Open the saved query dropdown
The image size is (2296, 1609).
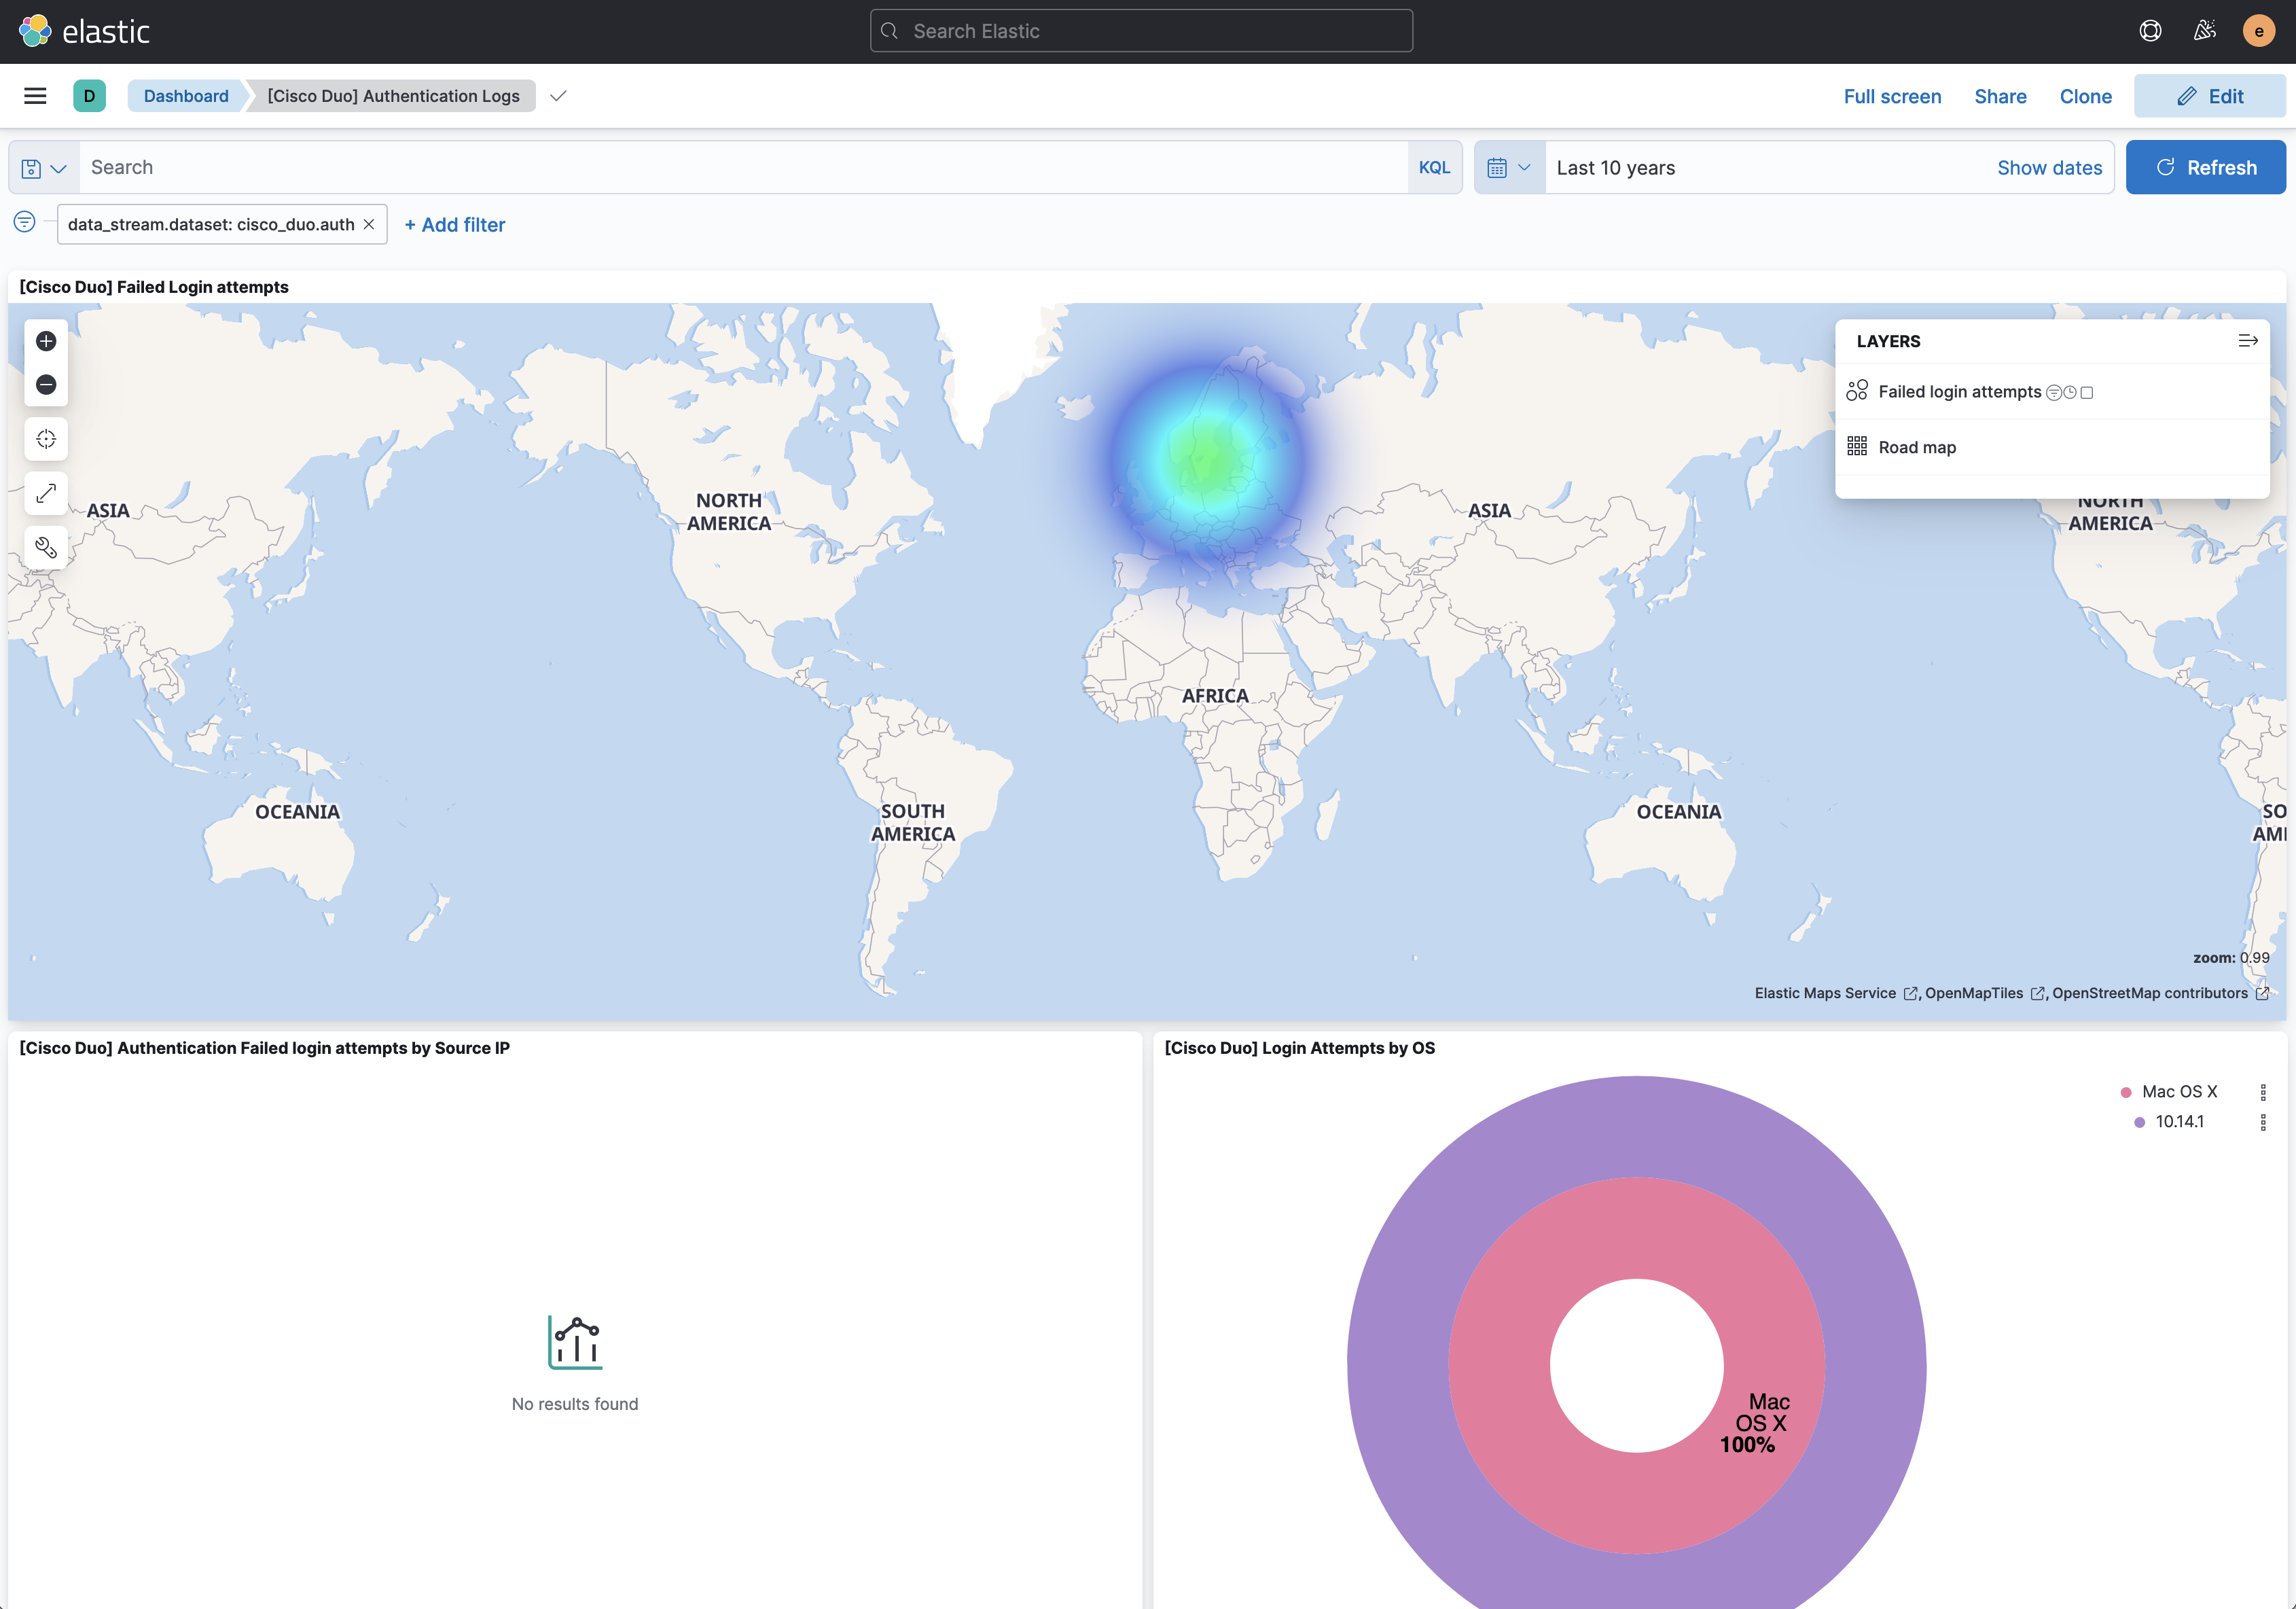44,168
